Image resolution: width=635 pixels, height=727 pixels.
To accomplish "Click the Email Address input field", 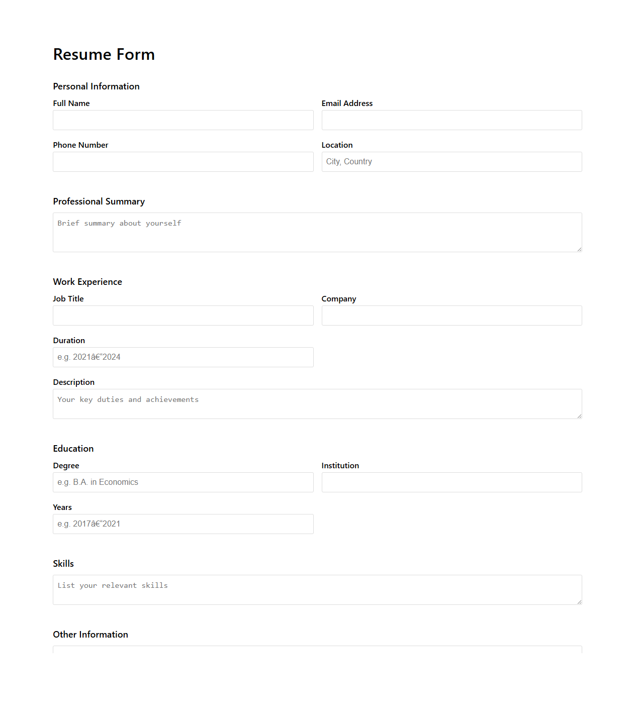I will point(451,120).
